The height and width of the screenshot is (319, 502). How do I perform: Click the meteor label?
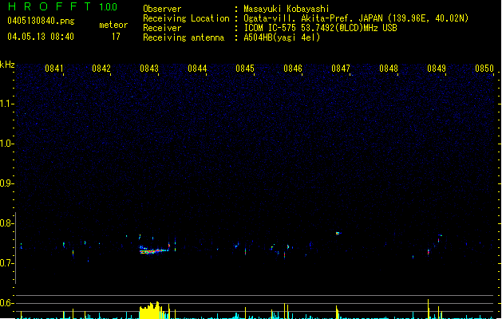point(113,25)
